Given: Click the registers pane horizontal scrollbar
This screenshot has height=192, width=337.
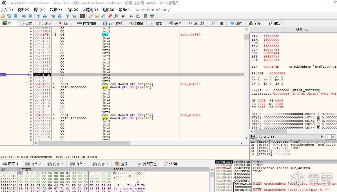Looking at the screenshot, I should click(270, 132).
